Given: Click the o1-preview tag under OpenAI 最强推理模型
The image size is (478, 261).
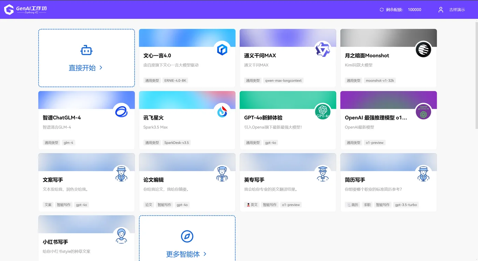Looking at the screenshot, I should [375, 143].
